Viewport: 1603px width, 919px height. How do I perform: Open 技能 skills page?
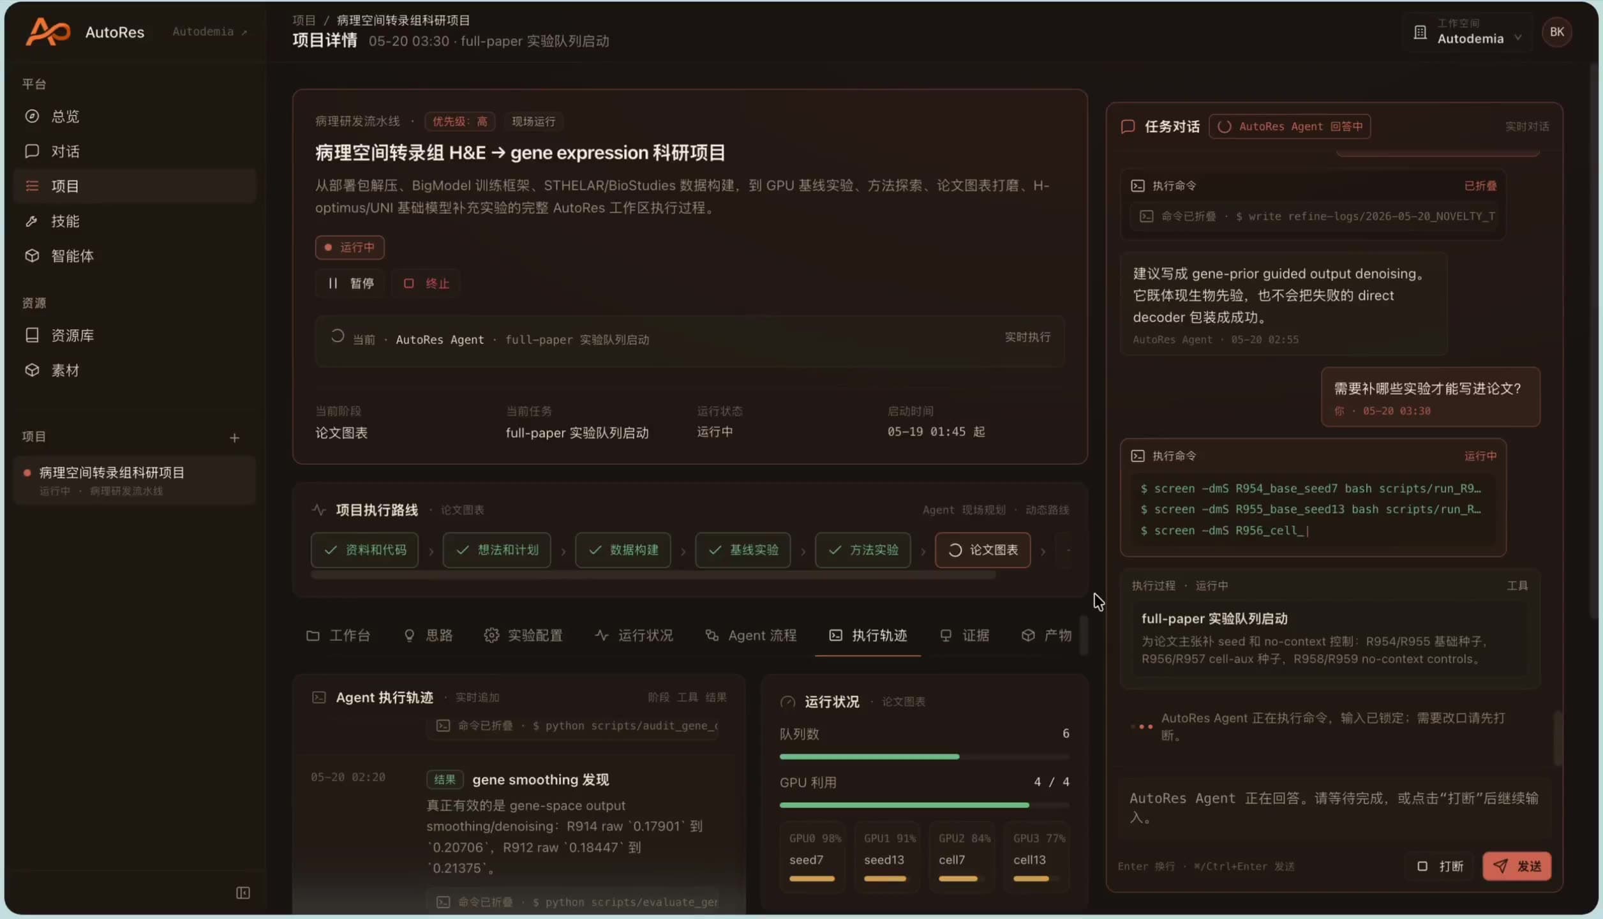click(x=134, y=221)
